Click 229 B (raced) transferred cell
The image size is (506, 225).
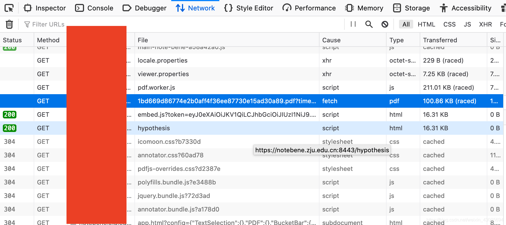coord(443,60)
